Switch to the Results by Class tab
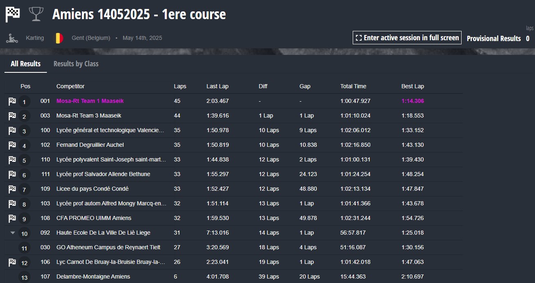The image size is (535, 283). coord(76,64)
